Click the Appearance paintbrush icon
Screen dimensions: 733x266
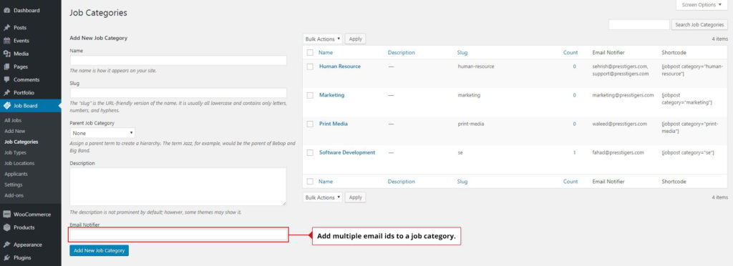[x=7, y=245]
